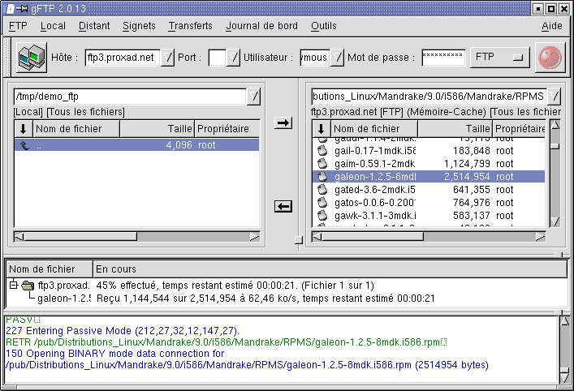Open the remote path dropdown arrow
Screen dimensions: 574x391
554,97
